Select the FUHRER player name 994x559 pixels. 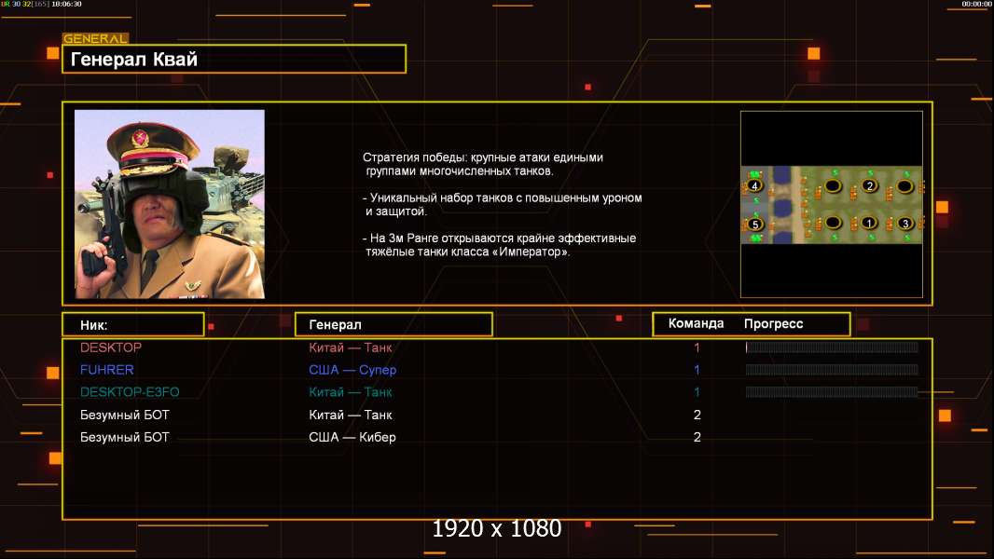106,370
